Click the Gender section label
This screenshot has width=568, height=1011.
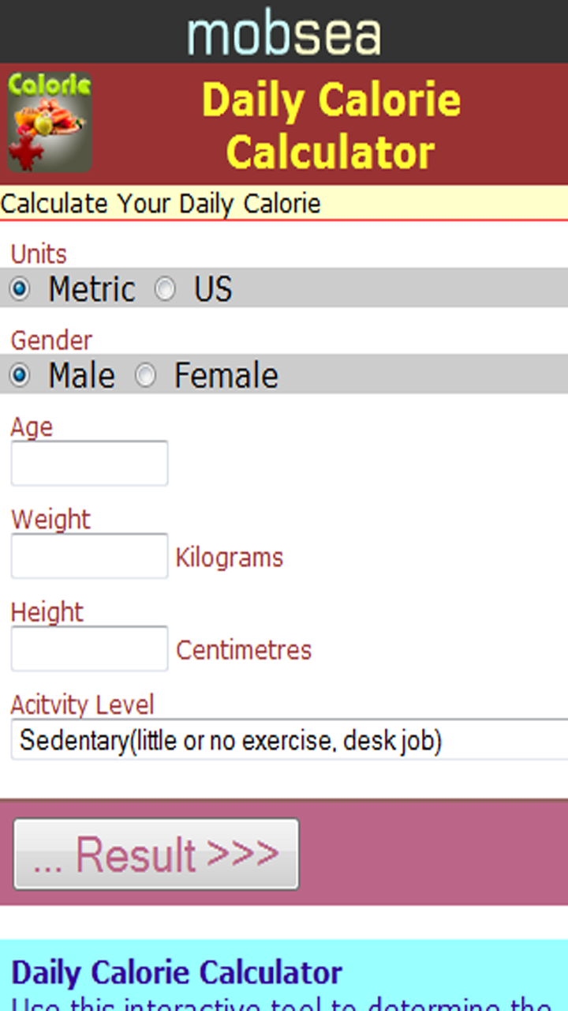[x=50, y=340]
